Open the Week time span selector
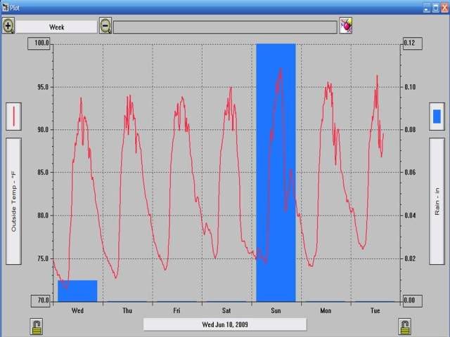 (x=56, y=27)
